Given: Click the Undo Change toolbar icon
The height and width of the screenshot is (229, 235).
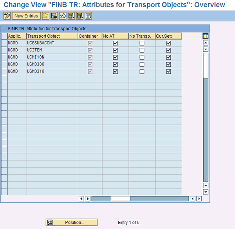Looking at the screenshot, I should pyautogui.click(x=62, y=16).
